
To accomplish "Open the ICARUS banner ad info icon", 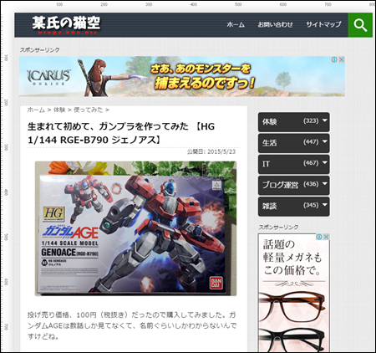I will coord(335,59).
